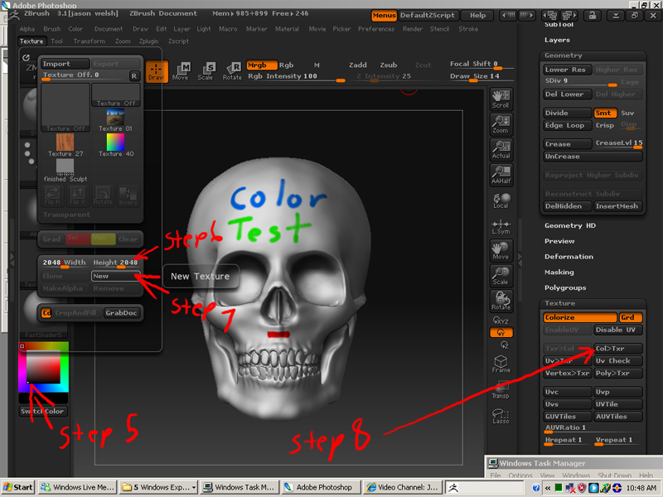Image resolution: width=663 pixels, height=497 pixels.
Task: Click the Flip V texture icon
Action: [x=77, y=195]
